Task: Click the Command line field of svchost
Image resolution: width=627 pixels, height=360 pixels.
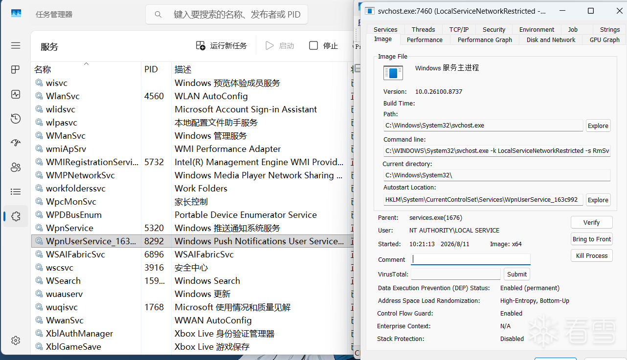Action: [497, 151]
